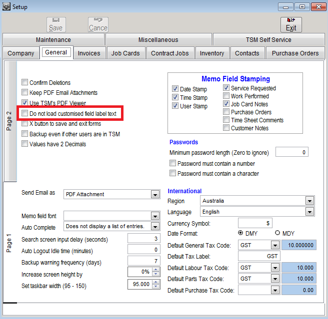The width and height of the screenshot is (328, 319).
Task: Enable Confirm Deletions checkbox
Action: (24, 83)
